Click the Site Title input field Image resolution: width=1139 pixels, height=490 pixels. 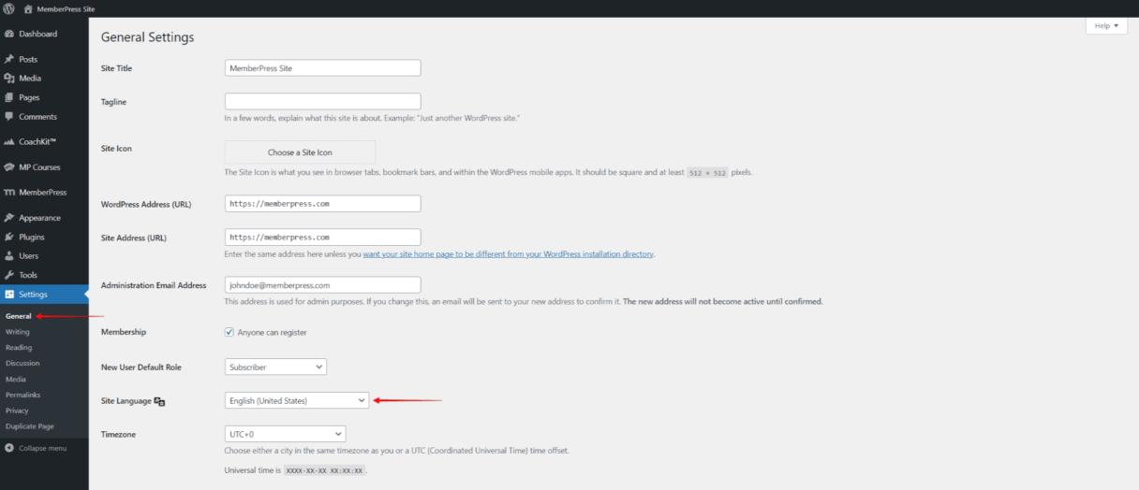[x=323, y=68]
